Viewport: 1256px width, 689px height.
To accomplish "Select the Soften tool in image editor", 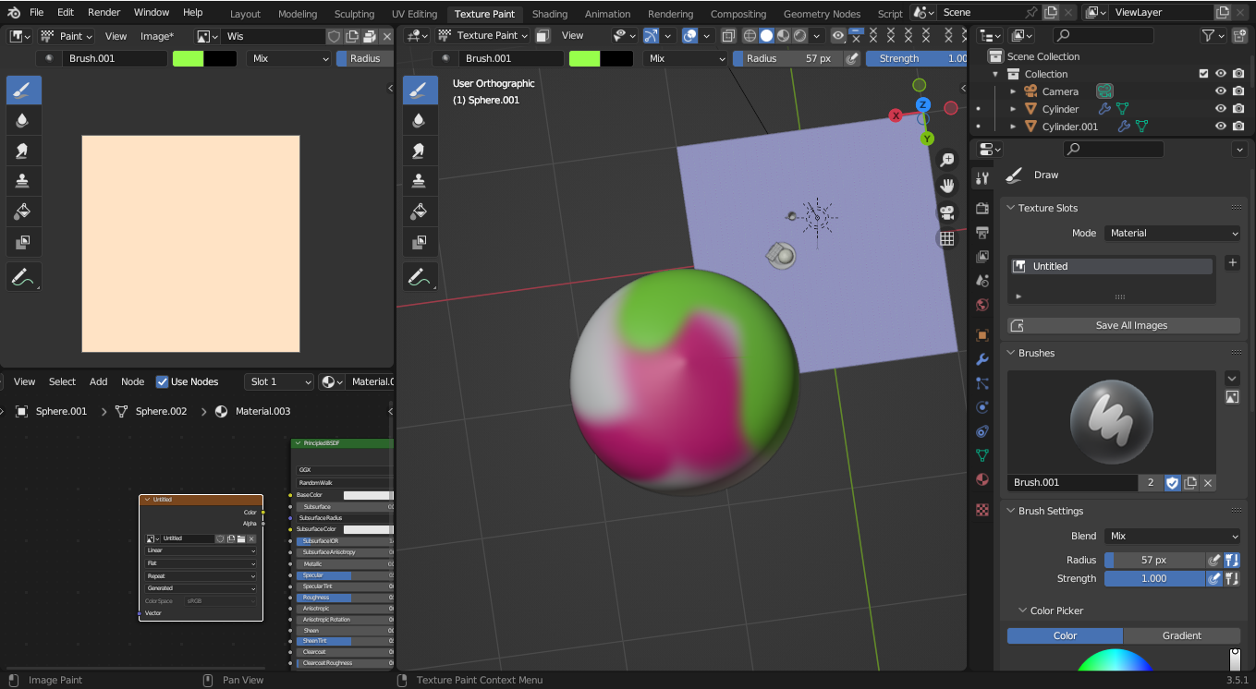I will 23,121.
